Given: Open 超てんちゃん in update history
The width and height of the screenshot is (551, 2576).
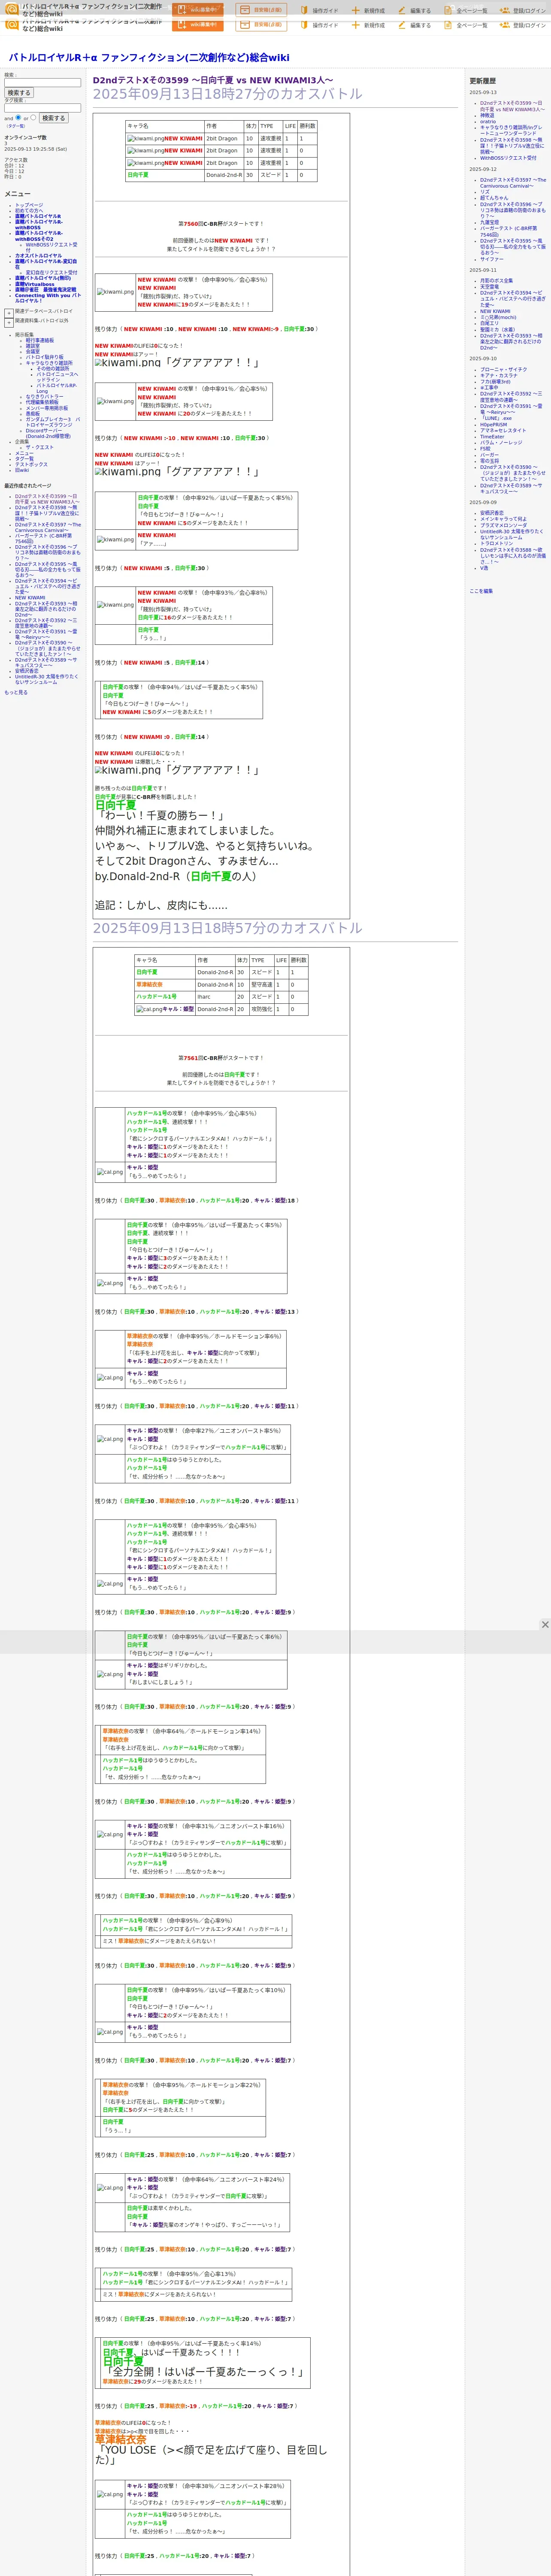Looking at the screenshot, I should [494, 198].
